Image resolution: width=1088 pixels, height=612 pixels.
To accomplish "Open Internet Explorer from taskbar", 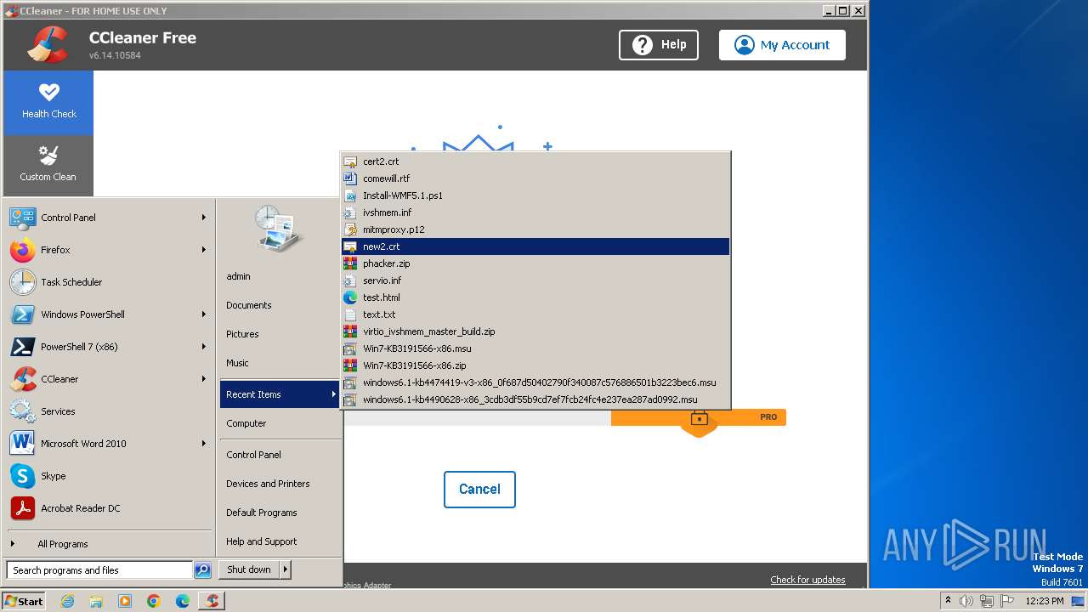I will click(67, 601).
